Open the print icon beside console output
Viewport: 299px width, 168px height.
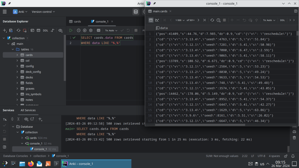[294, 132]
